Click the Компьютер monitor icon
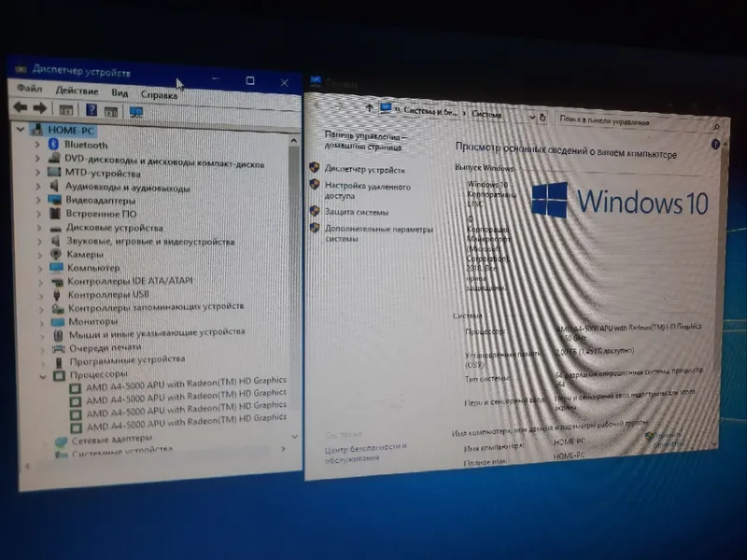This screenshot has height=560, width=747. (56, 267)
